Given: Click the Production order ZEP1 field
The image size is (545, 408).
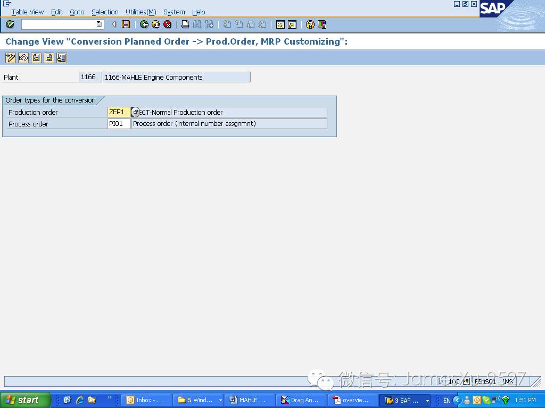Looking at the screenshot, I should (x=119, y=112).
